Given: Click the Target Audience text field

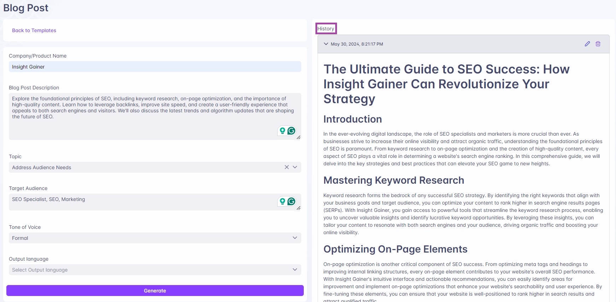Looking at the screenshot, I should pyautogui.click(x=155, y=202).
